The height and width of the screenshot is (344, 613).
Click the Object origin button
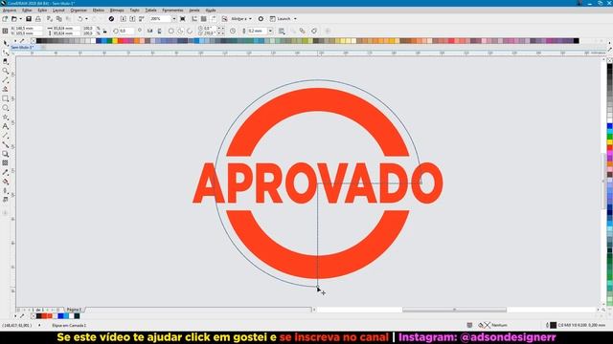click(x=5, y=31)
